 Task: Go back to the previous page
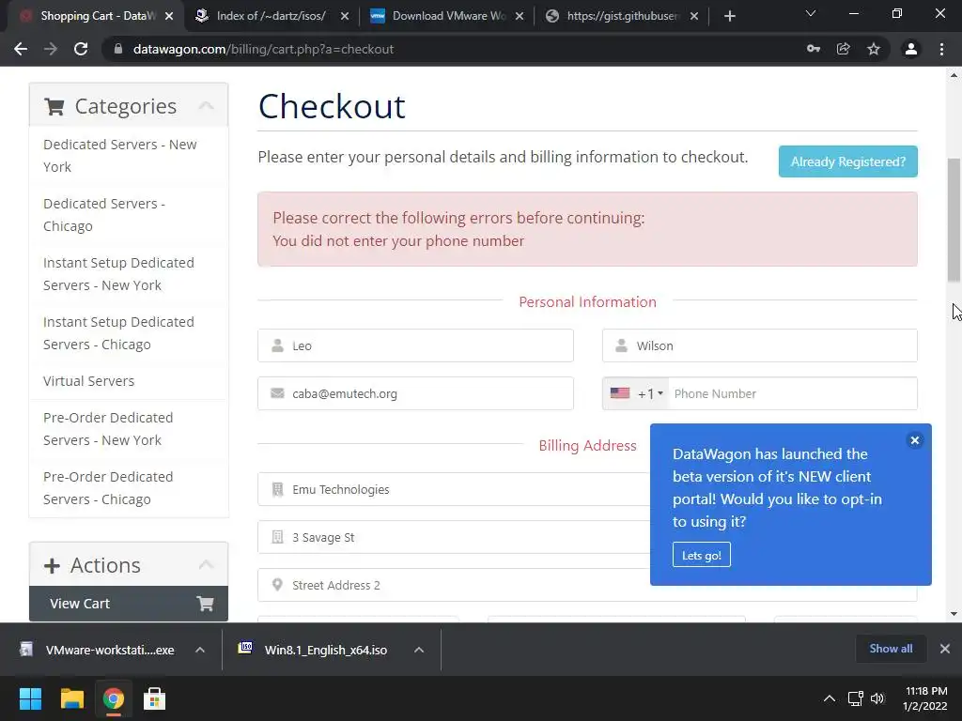point(21,49)
